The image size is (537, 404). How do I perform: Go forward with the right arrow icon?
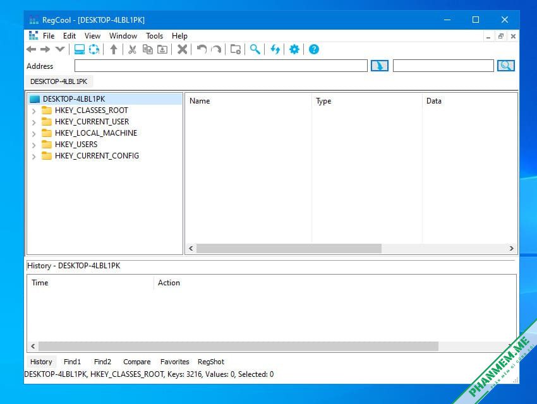45,50
